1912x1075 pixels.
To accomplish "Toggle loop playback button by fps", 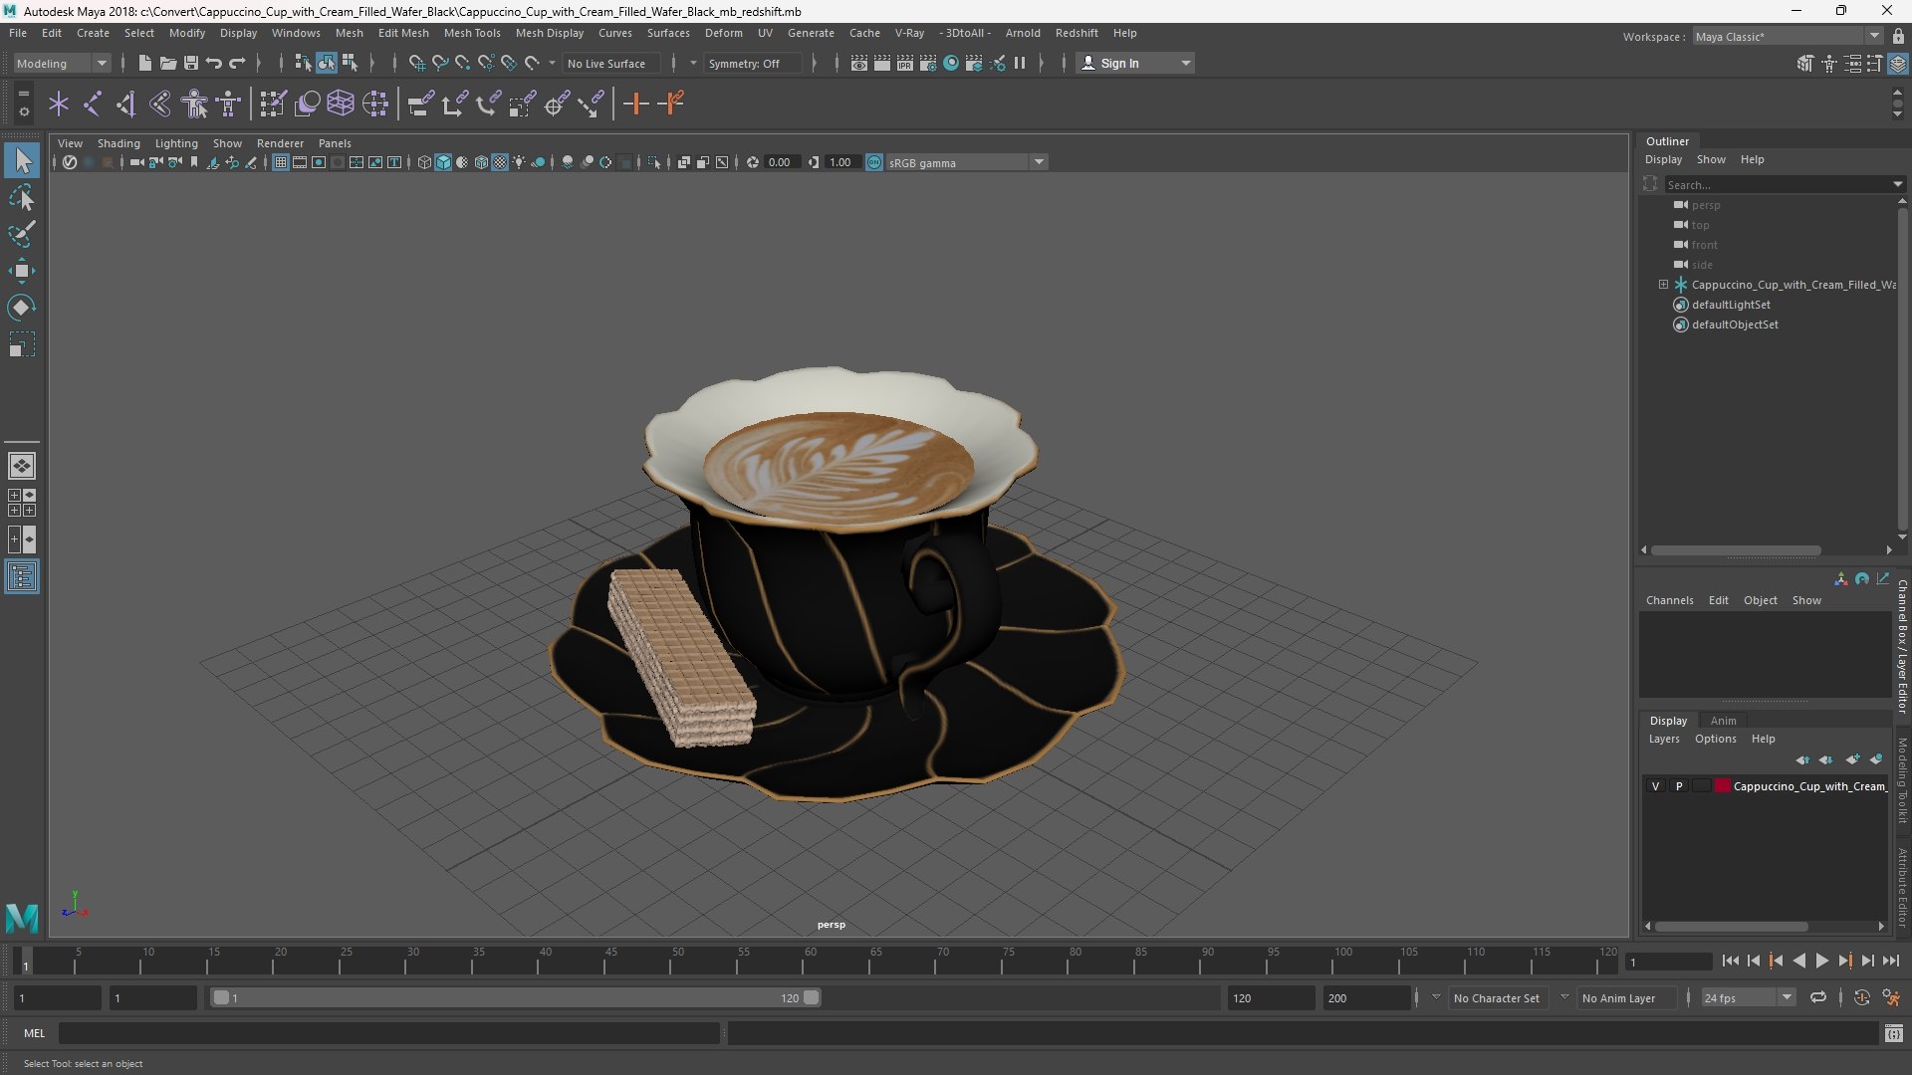I will (x=1817, y=997).
